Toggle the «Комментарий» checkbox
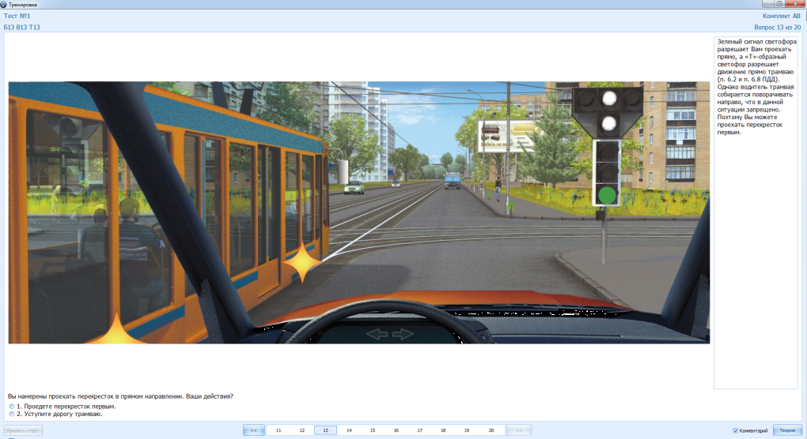Screen dimensions: 807x439 click(736, 430)
